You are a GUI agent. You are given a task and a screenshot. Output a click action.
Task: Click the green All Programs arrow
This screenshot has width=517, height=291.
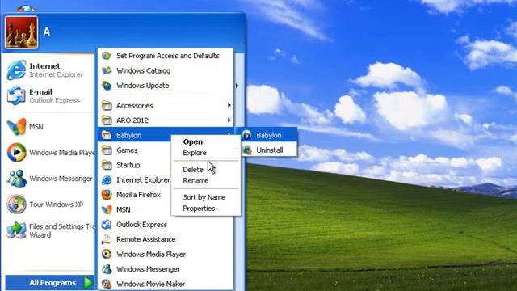tap(88, 283)
